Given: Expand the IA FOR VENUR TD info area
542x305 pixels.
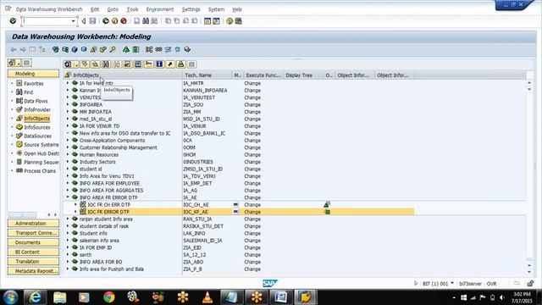Looking at the screenshot, I should tap(68, 126).
